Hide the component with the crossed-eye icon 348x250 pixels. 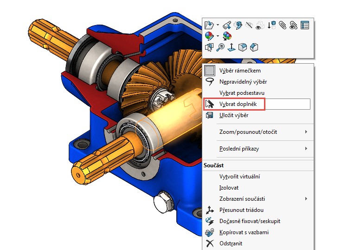coord(249,25)
